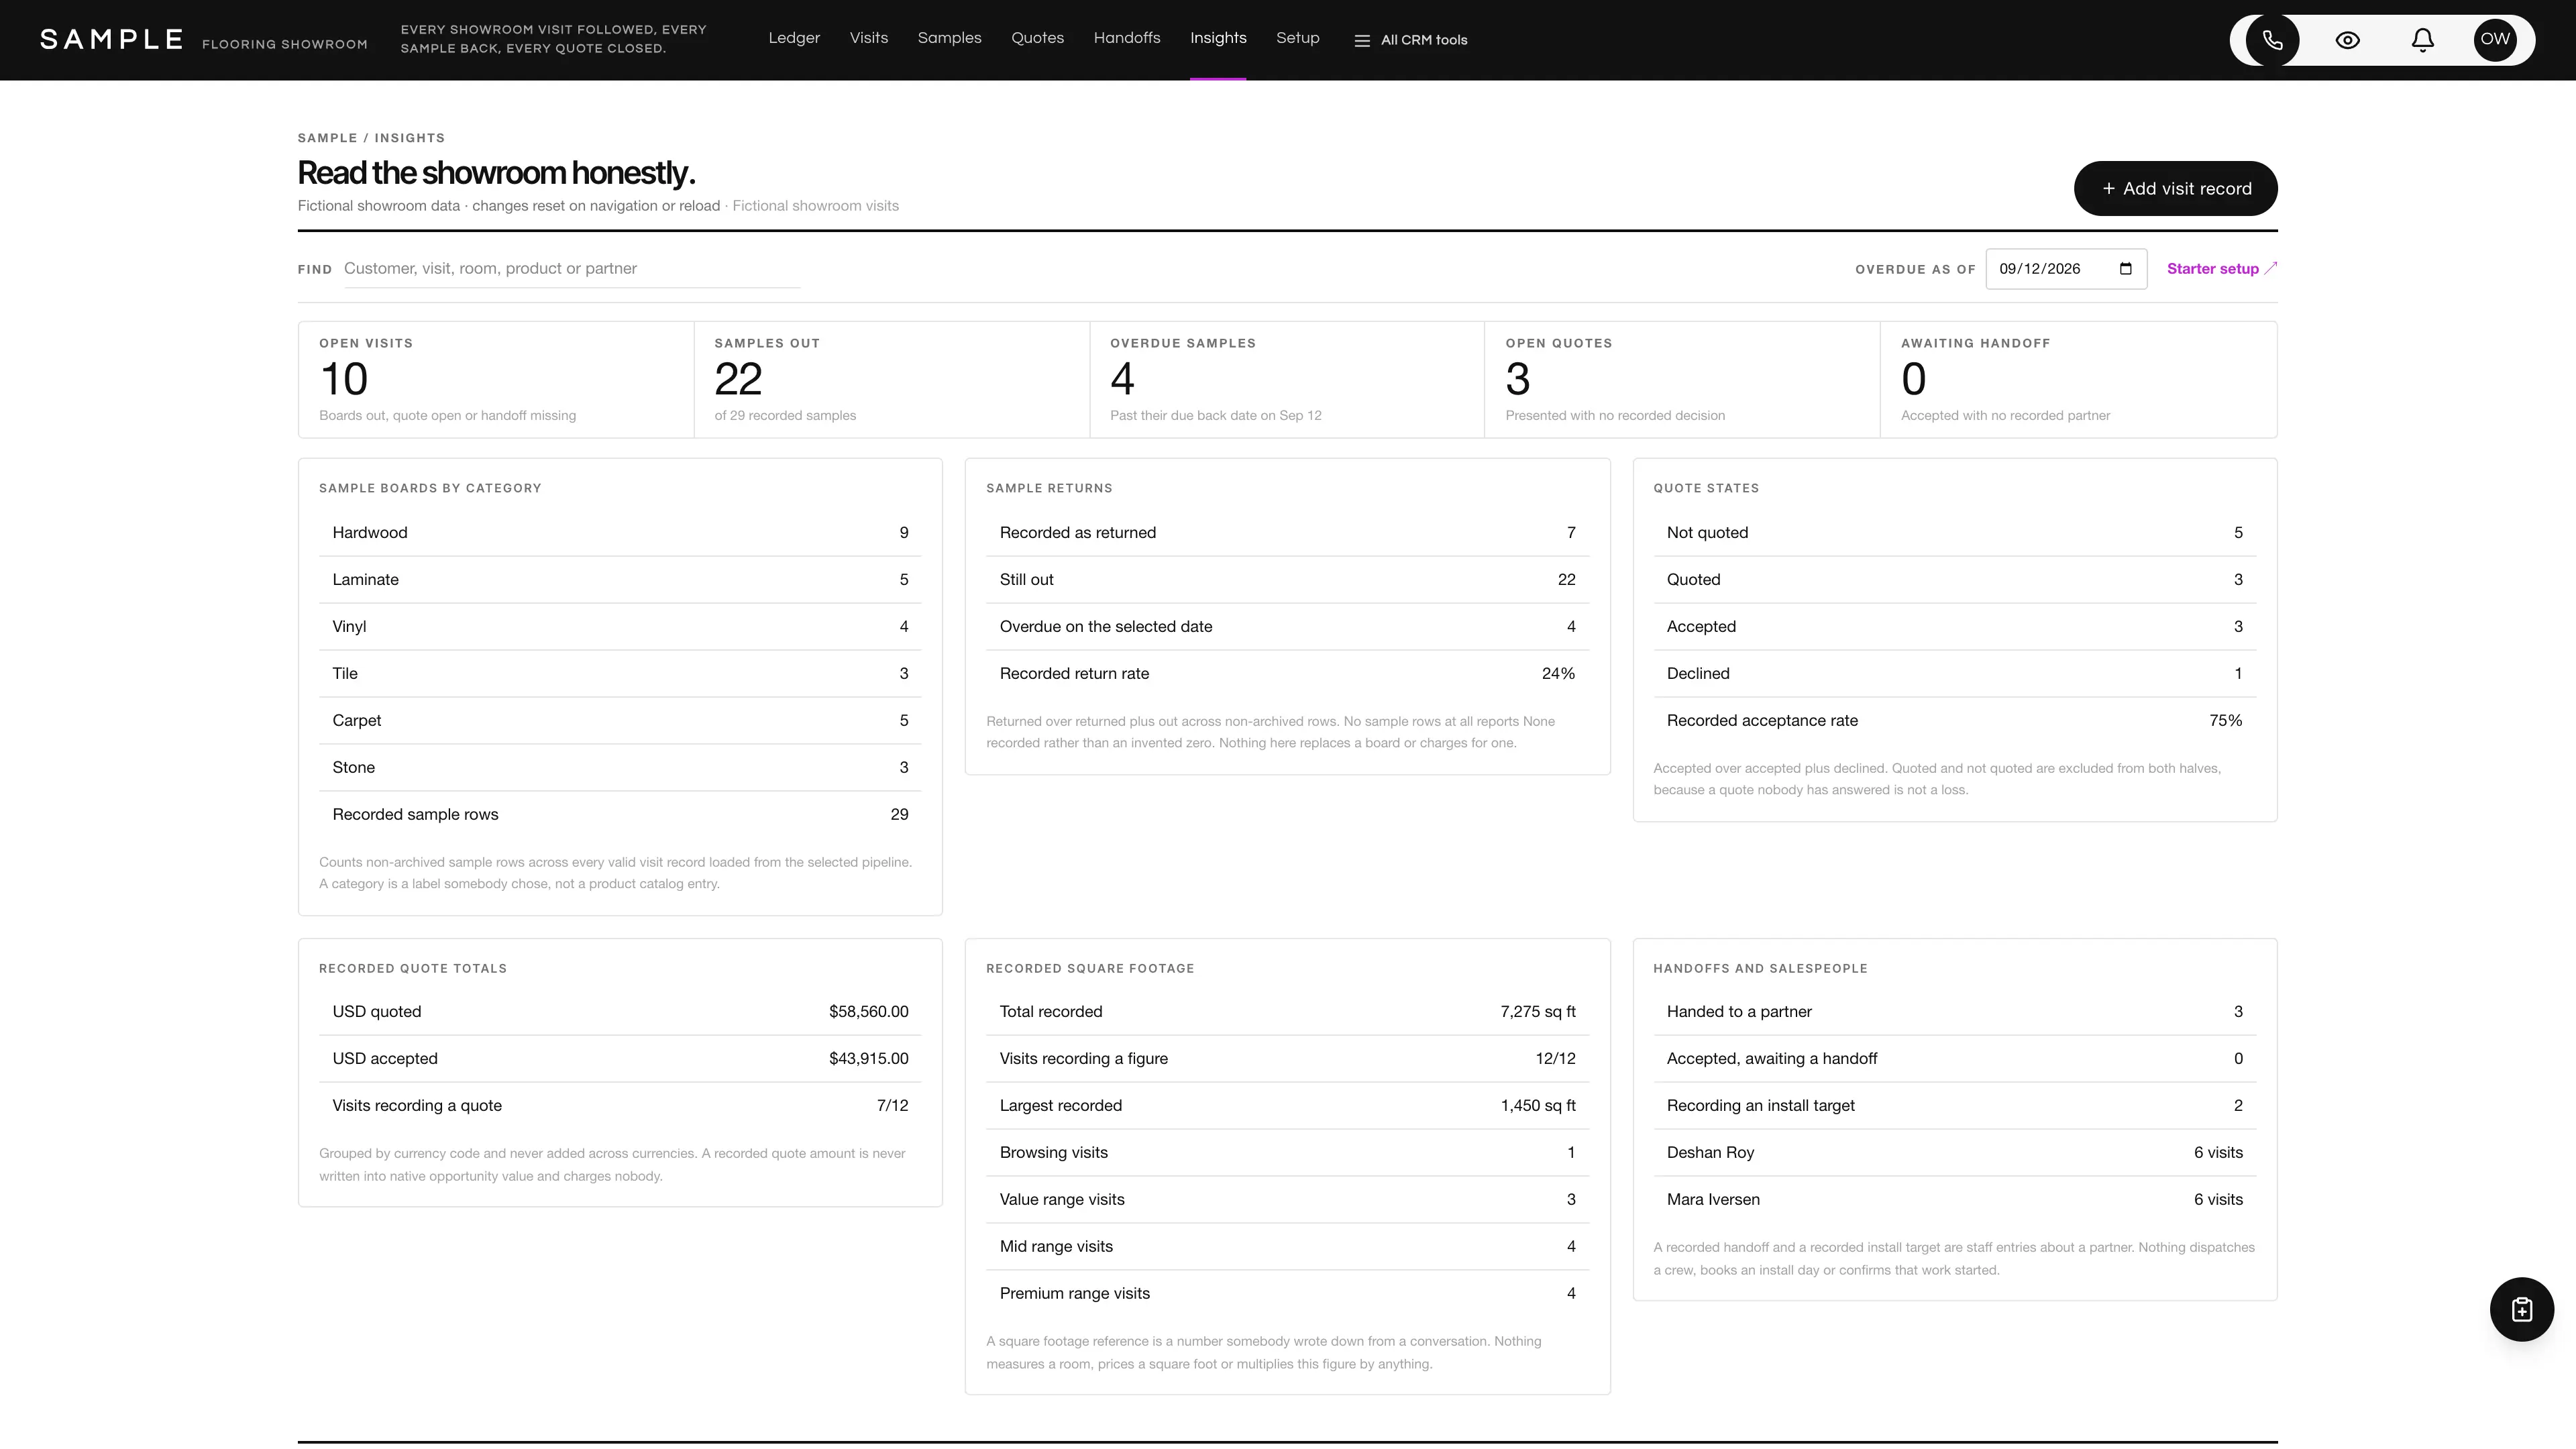Open the Quotes tab
The image size is (2576, 1449).
click(1037, 38)
